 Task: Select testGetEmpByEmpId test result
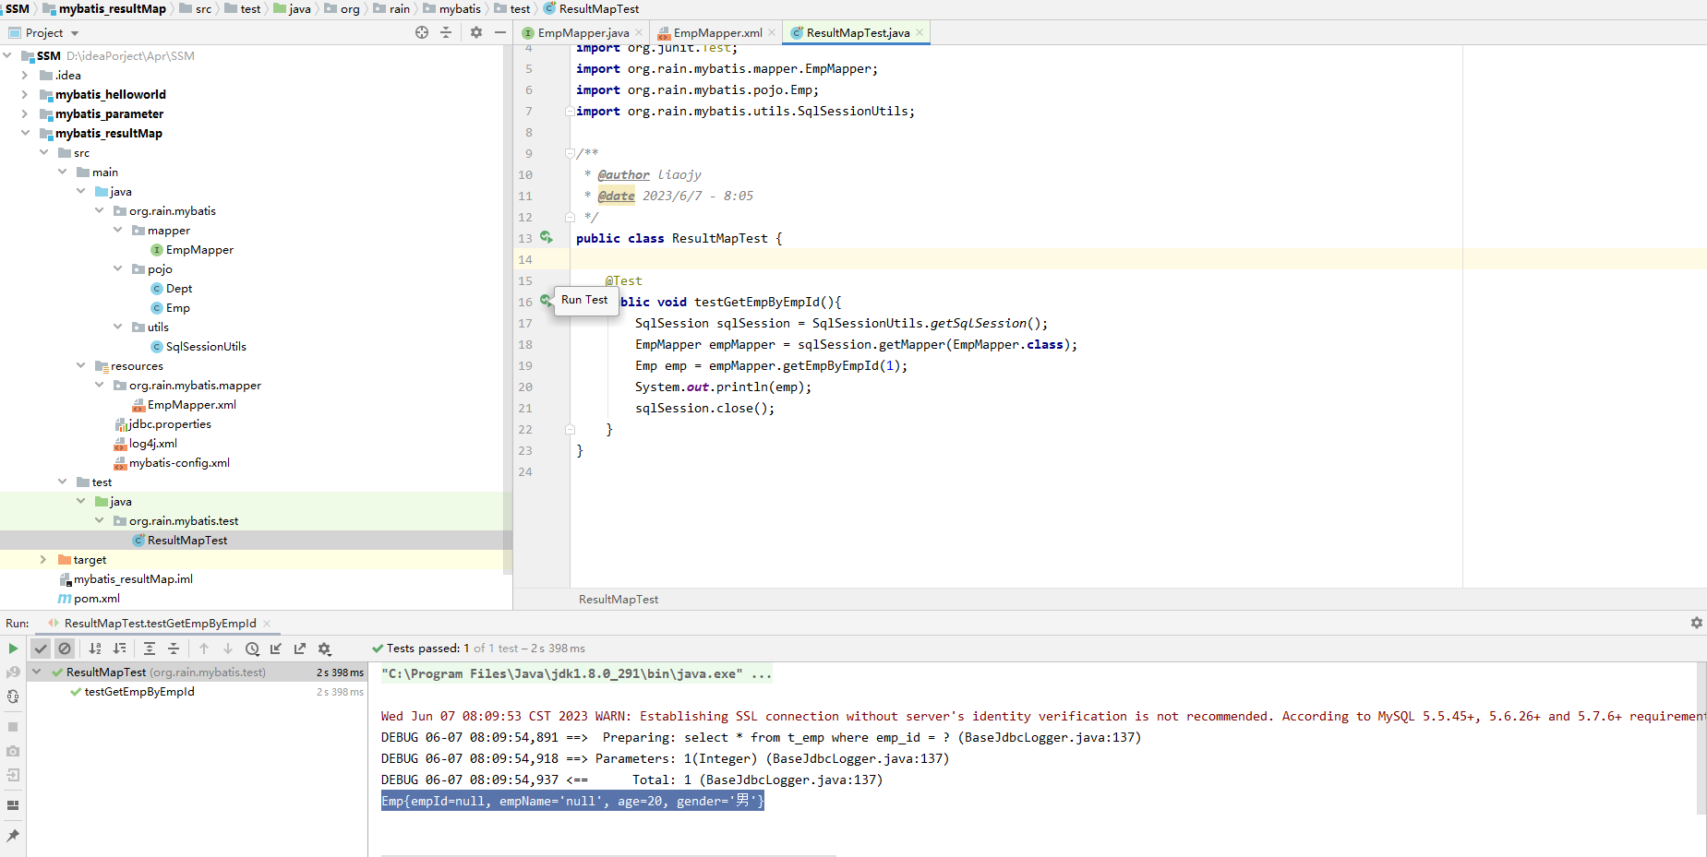click(x=139, y=692)
